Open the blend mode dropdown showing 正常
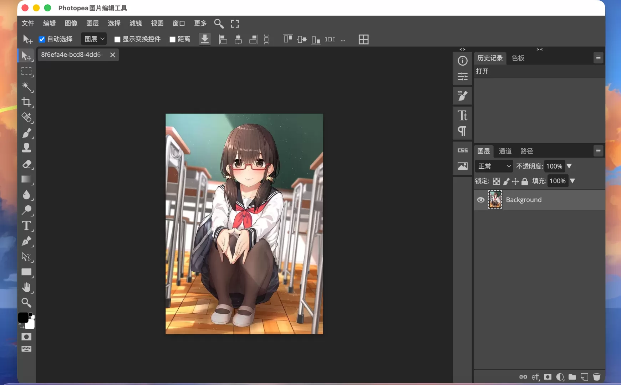This screenshot has width=621, height=385. click(x=493, y=166)
